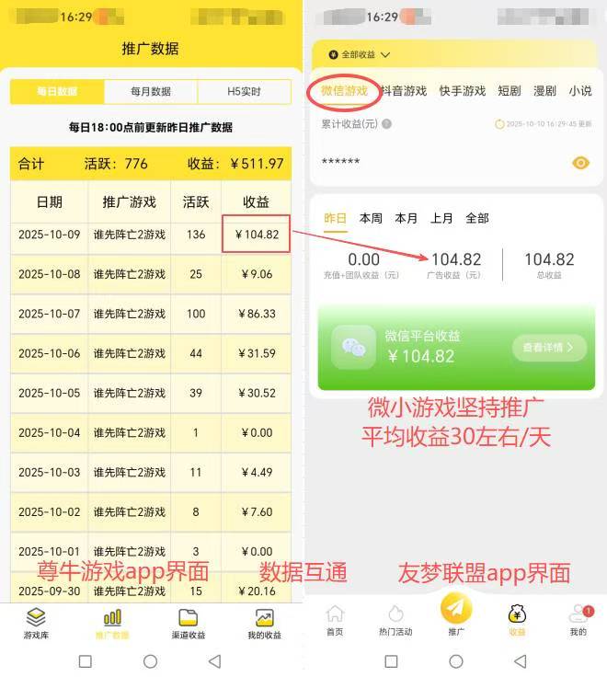Tap the 查看详情 chevron button

pos(549,348)
